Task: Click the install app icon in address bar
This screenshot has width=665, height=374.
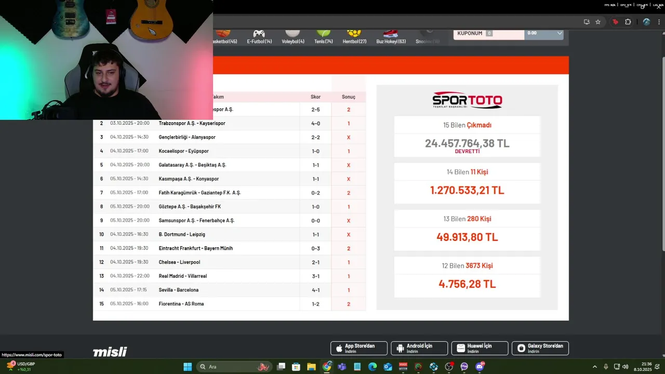Action: click(x=587, y=22)
